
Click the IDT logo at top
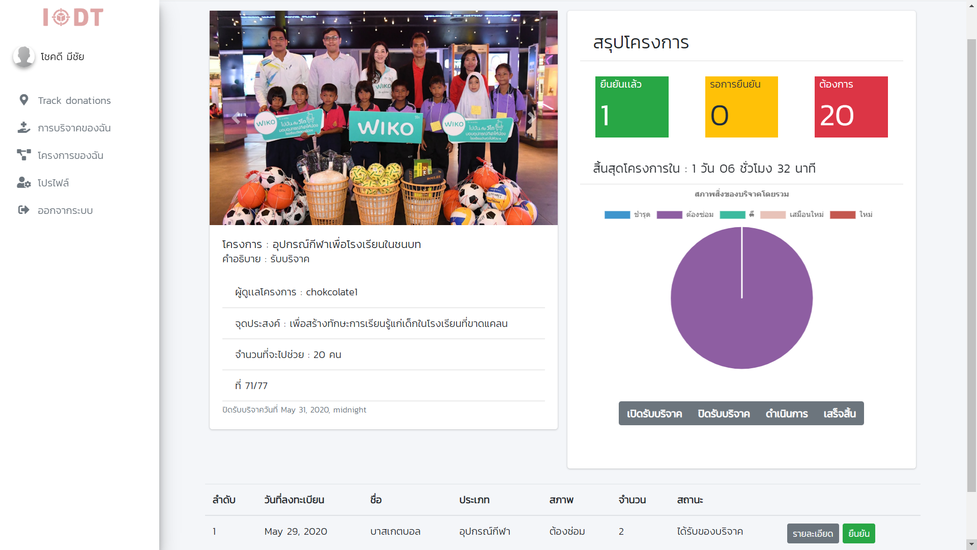pos(73,17)
